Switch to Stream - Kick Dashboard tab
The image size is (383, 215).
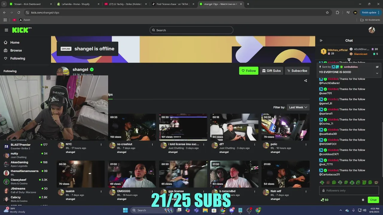click(30, 4)
